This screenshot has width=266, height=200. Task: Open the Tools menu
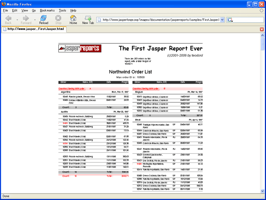62,11
